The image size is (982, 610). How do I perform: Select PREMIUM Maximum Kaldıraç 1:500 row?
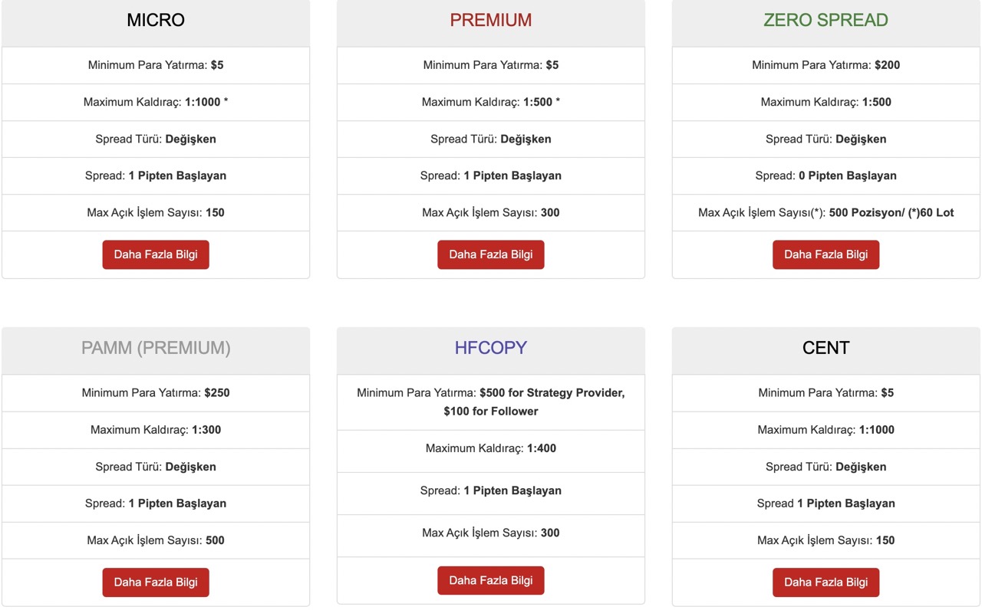click(x=491, y=102)
